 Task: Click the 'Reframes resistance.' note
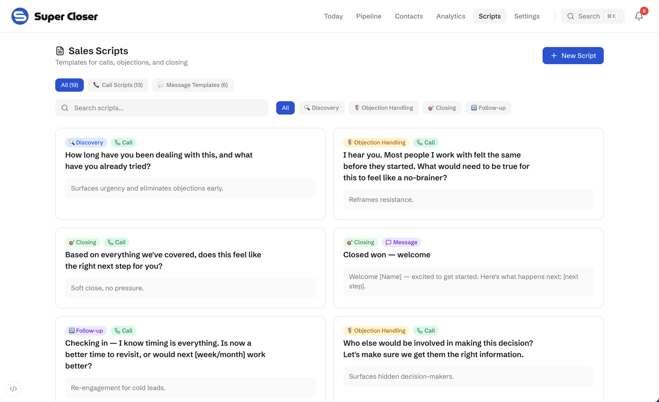coord(468,200)
